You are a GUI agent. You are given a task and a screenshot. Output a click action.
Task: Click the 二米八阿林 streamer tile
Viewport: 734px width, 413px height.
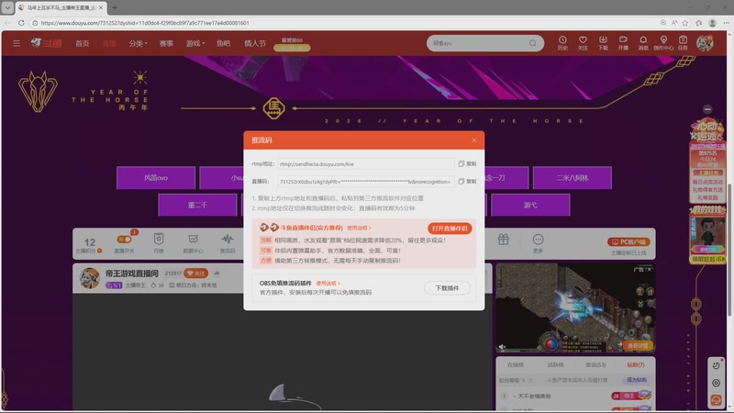point(572,177)
